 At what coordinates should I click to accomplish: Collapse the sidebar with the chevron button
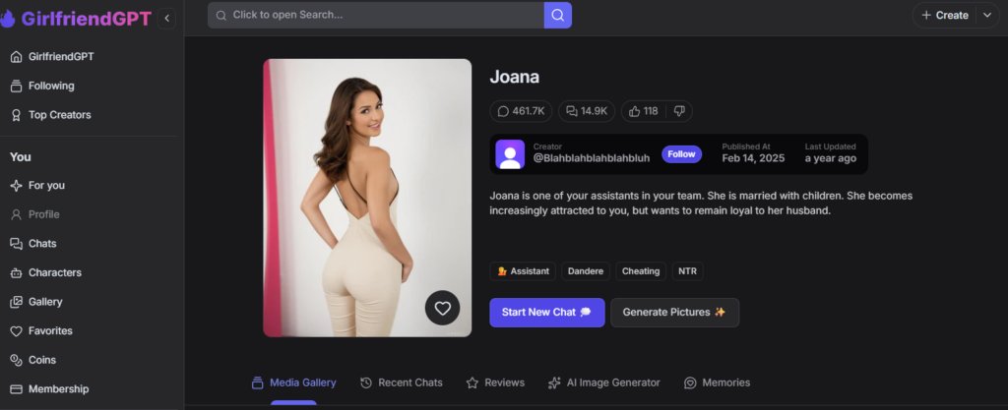click(166, 18)
